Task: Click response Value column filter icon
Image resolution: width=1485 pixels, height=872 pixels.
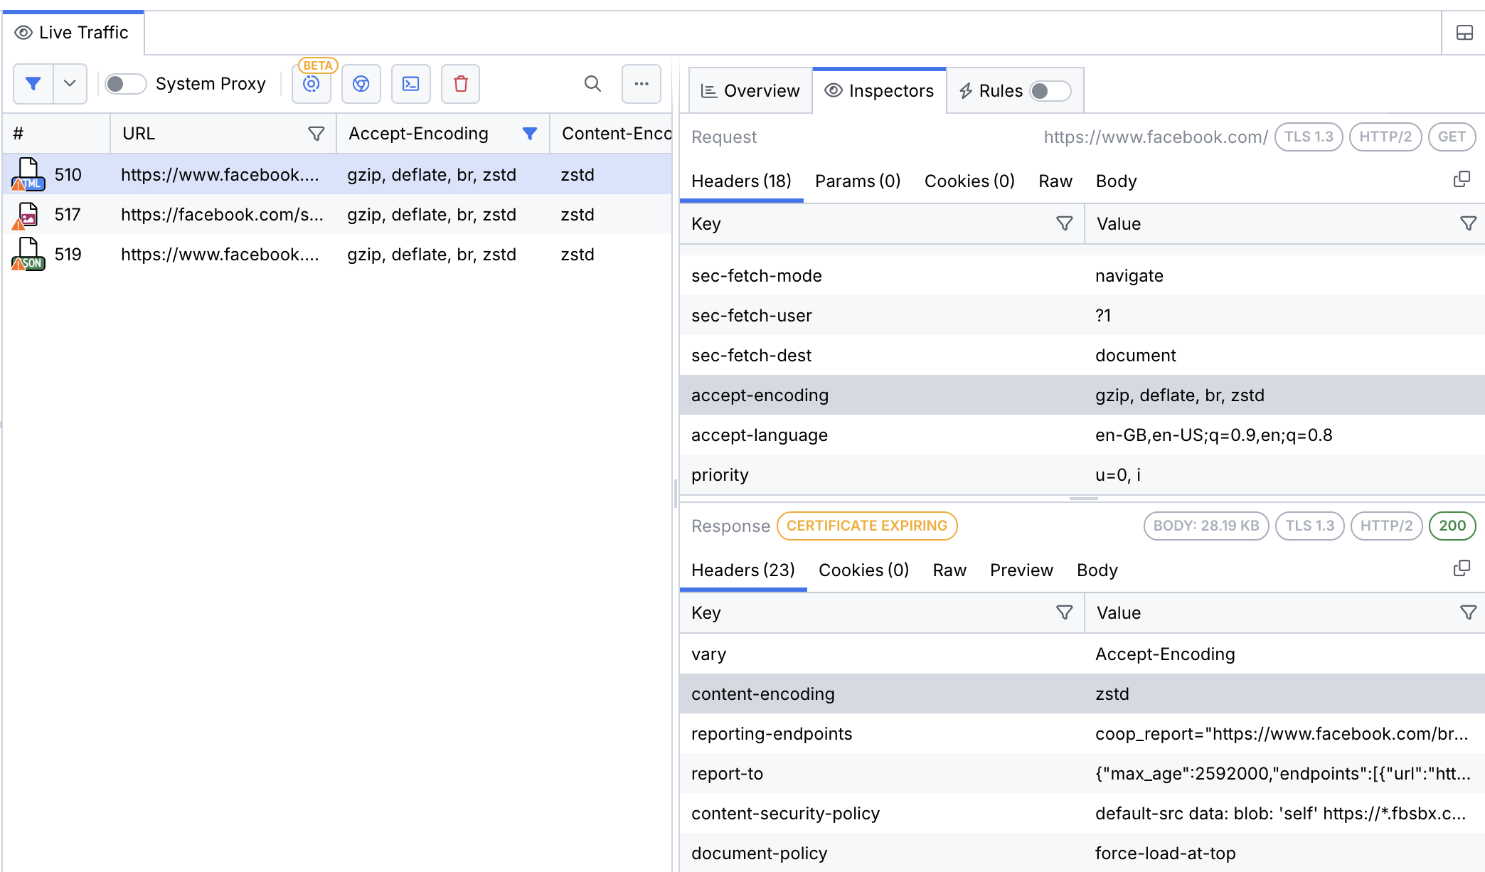Action: click(1468, 612)
